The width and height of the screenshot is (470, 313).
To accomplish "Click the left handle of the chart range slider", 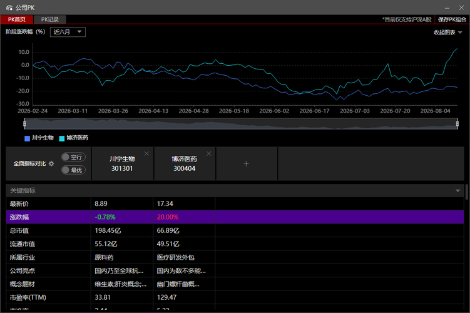I will click(x=24, y=123).
